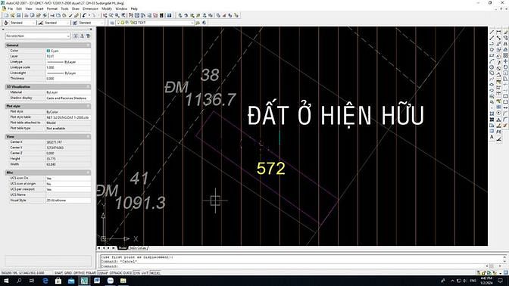Toggle OSNAP in status bar
Image resolution: width=509 pixels, height=286 pixels.
tap(102, 273)
